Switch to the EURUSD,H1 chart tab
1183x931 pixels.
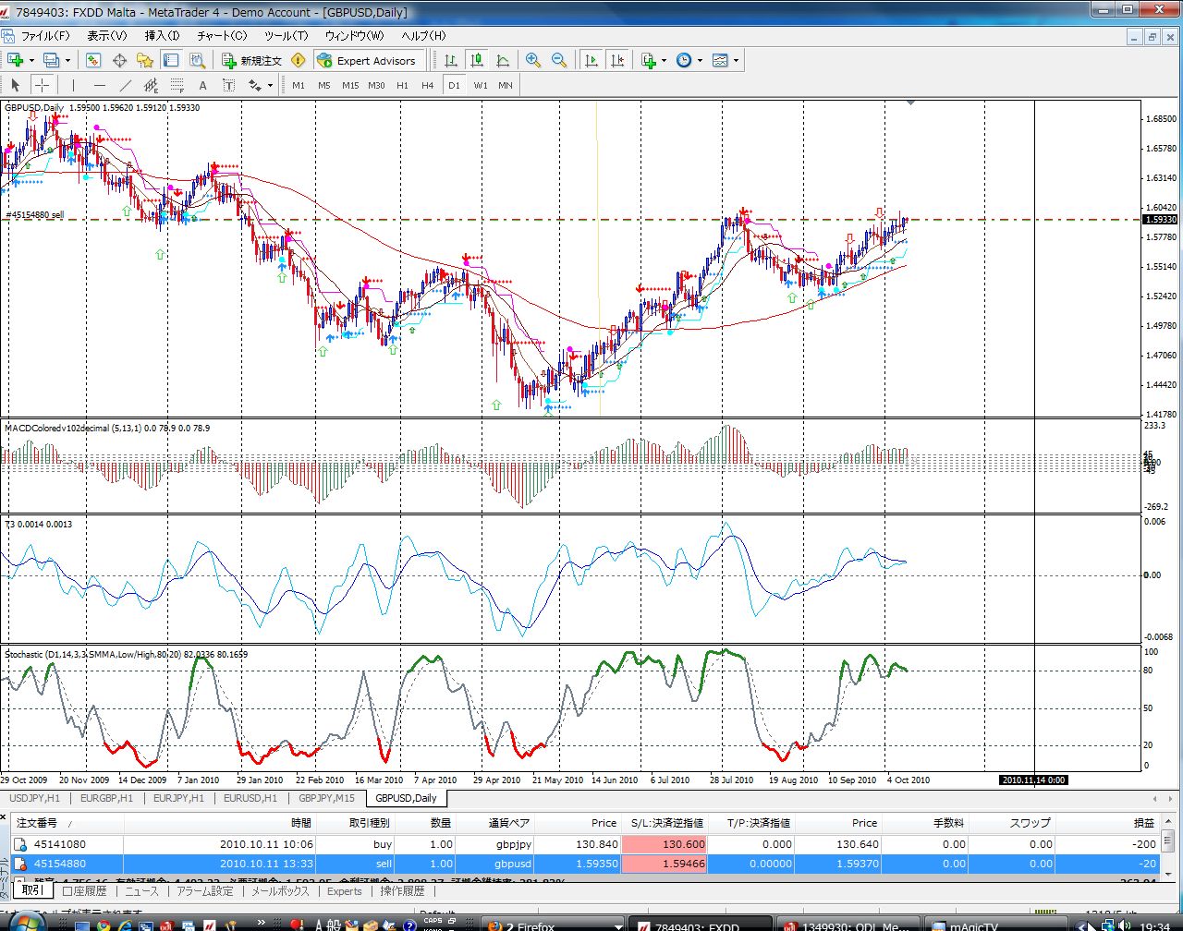pos(250,798)
